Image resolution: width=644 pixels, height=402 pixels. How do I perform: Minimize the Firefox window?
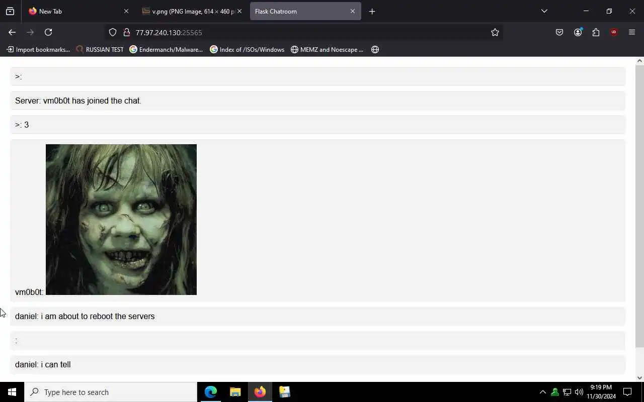click(586, 11)
